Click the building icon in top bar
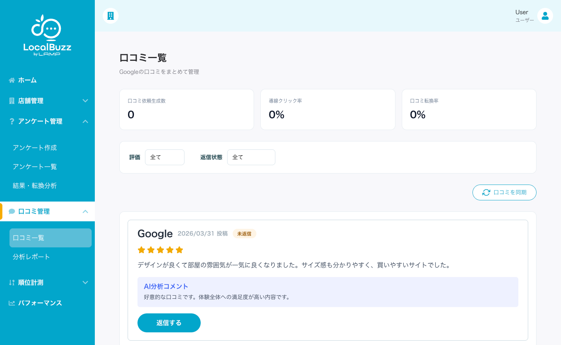This screenshot has width=561, height=345. 111,16
